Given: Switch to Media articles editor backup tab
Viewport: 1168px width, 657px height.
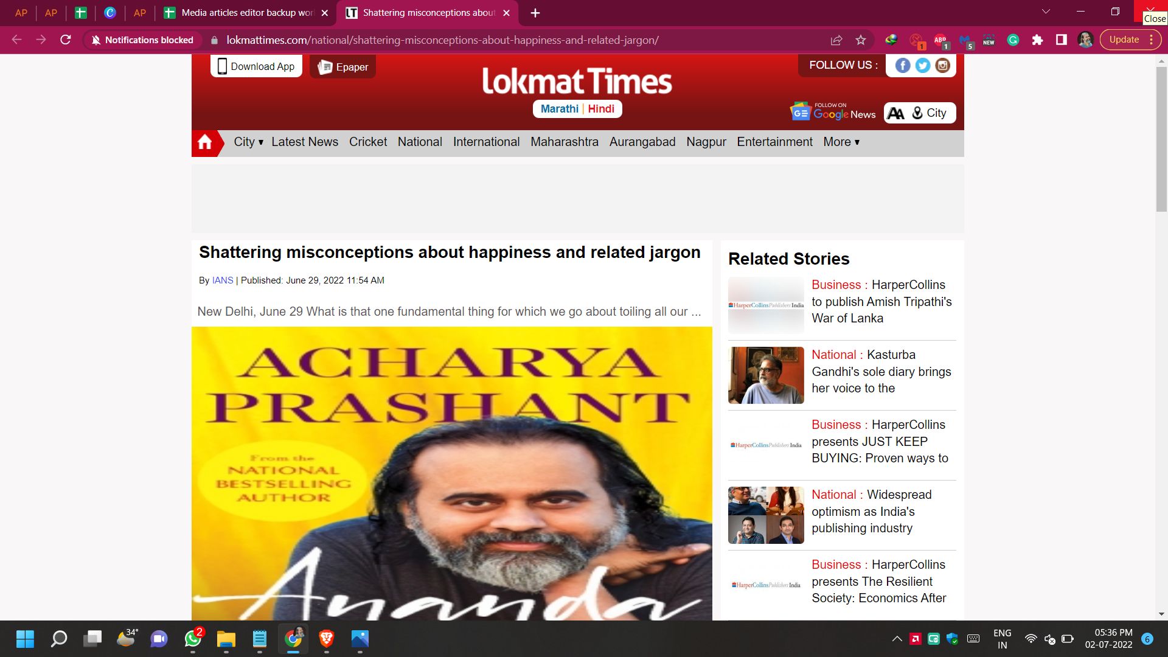Looking at the screenshot, I should click(x=246, y=13).
